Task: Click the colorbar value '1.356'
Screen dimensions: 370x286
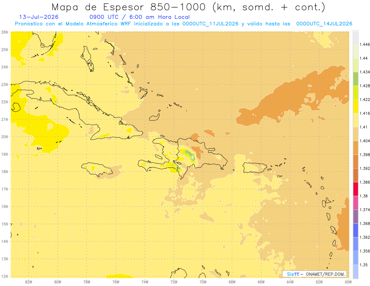Action: click(365, 251)
